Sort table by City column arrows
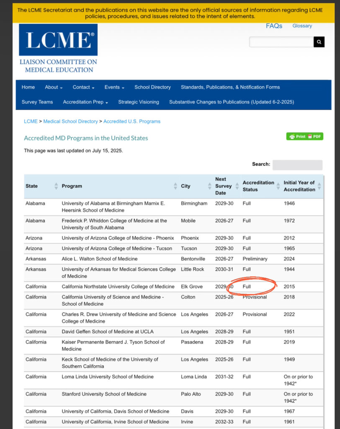340x429 pixels. (209, 186)
